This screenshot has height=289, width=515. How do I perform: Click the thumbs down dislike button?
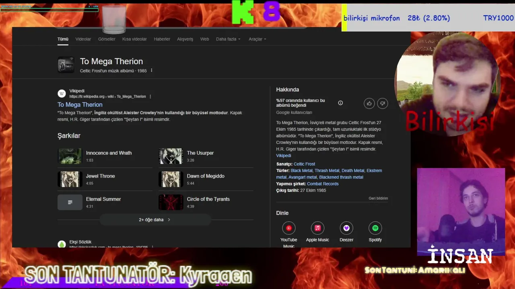point(383,104)
